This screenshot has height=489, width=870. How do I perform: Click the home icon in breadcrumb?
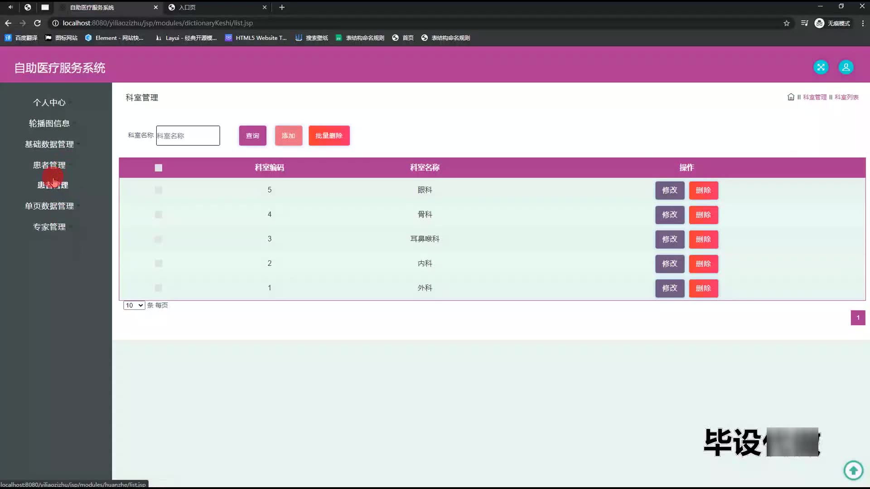(791, 97)
